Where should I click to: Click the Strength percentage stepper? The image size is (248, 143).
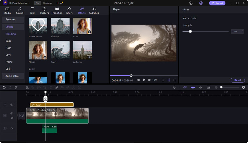point(242,31)
